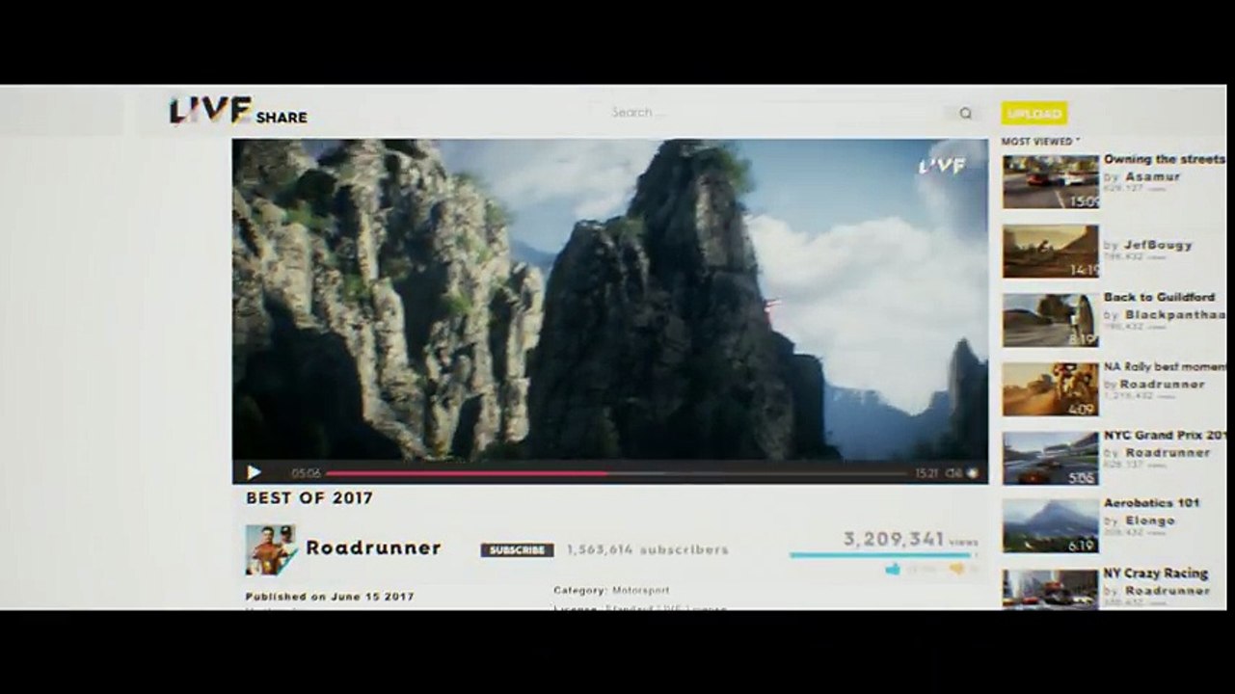Open Back to Guildford video thumbnail
1235x694 pixels.
point(1050,320)
